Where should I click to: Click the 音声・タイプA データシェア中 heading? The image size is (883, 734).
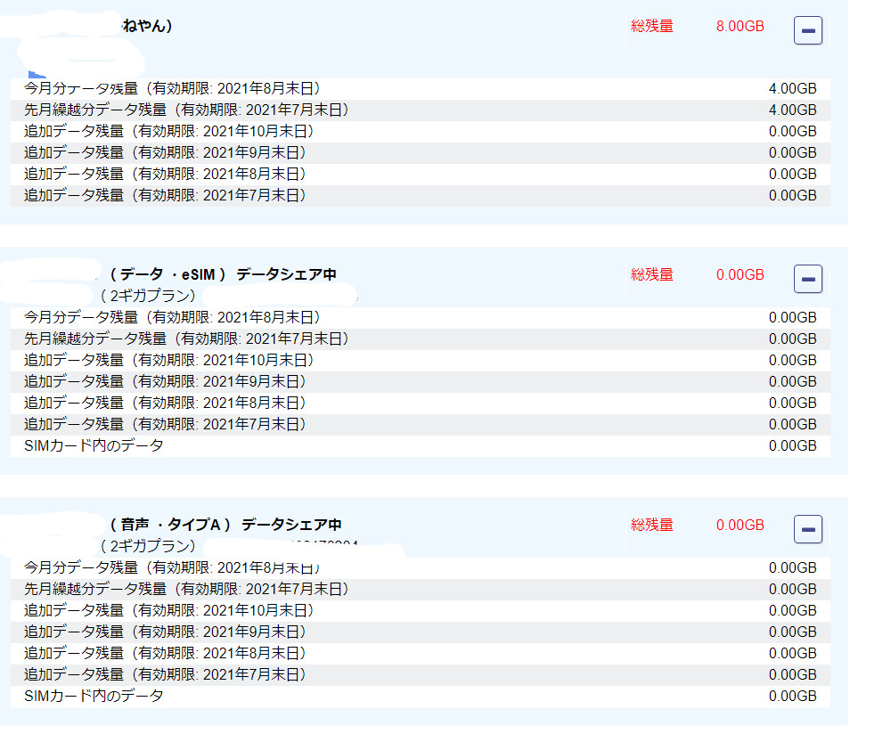coord(225,525)
